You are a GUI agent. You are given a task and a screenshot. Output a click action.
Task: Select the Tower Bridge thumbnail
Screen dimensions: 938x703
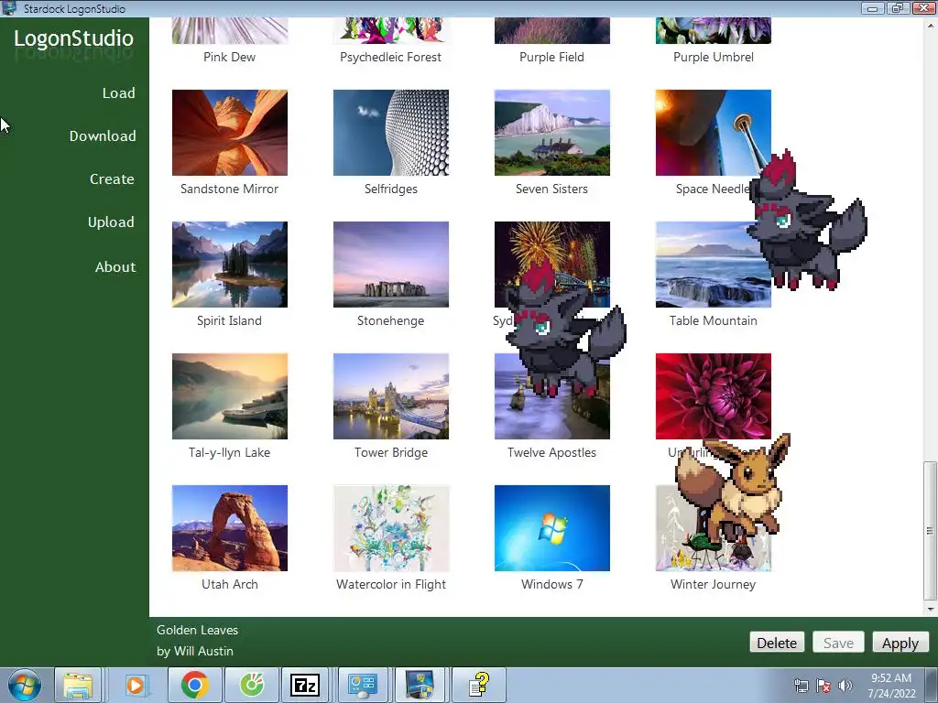390,396
